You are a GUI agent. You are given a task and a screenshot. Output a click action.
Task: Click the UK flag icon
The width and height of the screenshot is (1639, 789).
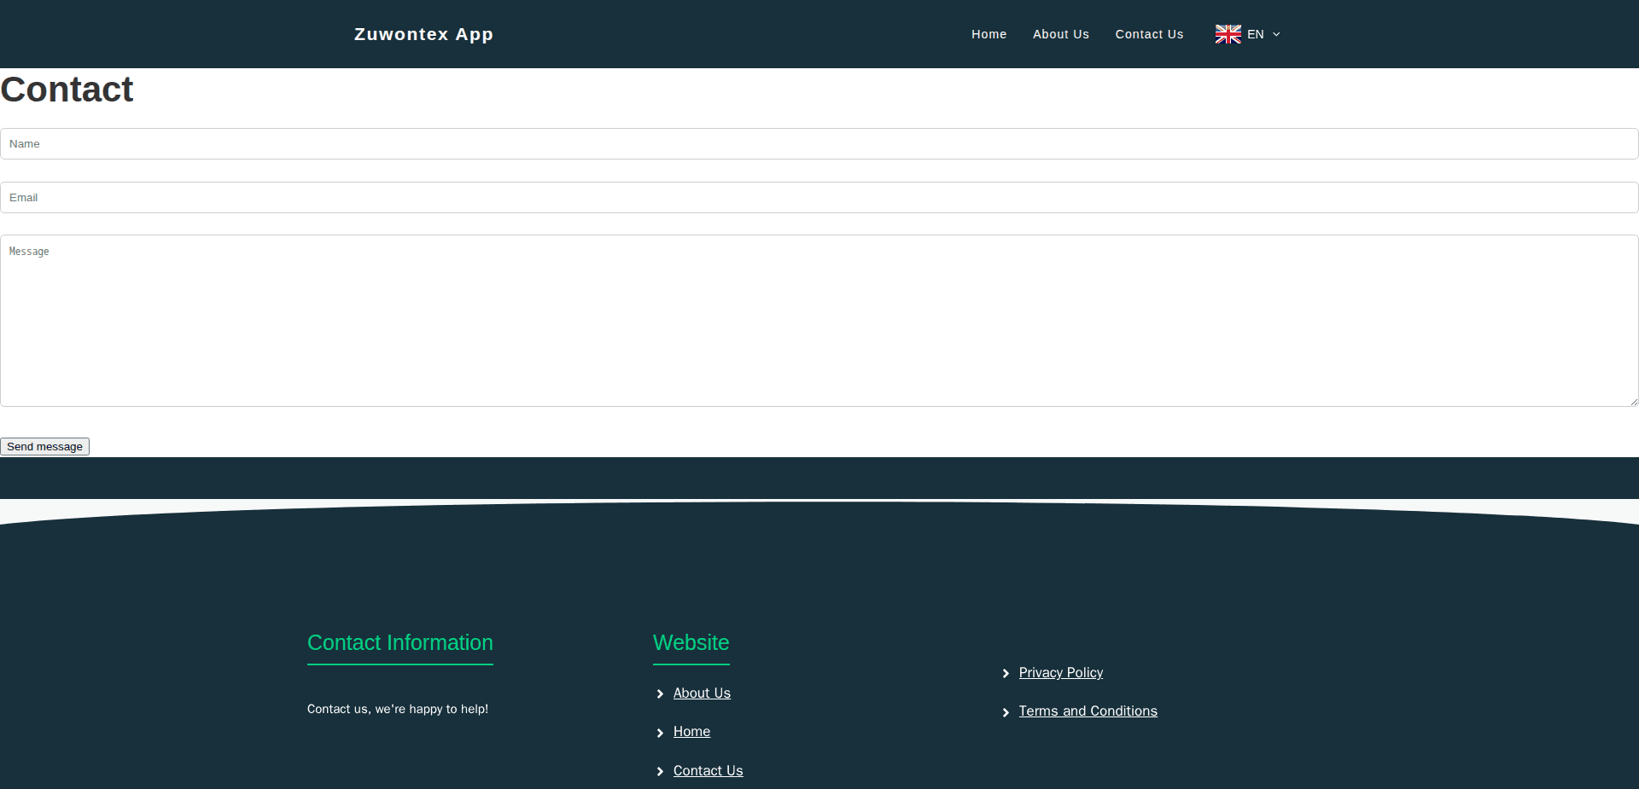pos(1228,34)
